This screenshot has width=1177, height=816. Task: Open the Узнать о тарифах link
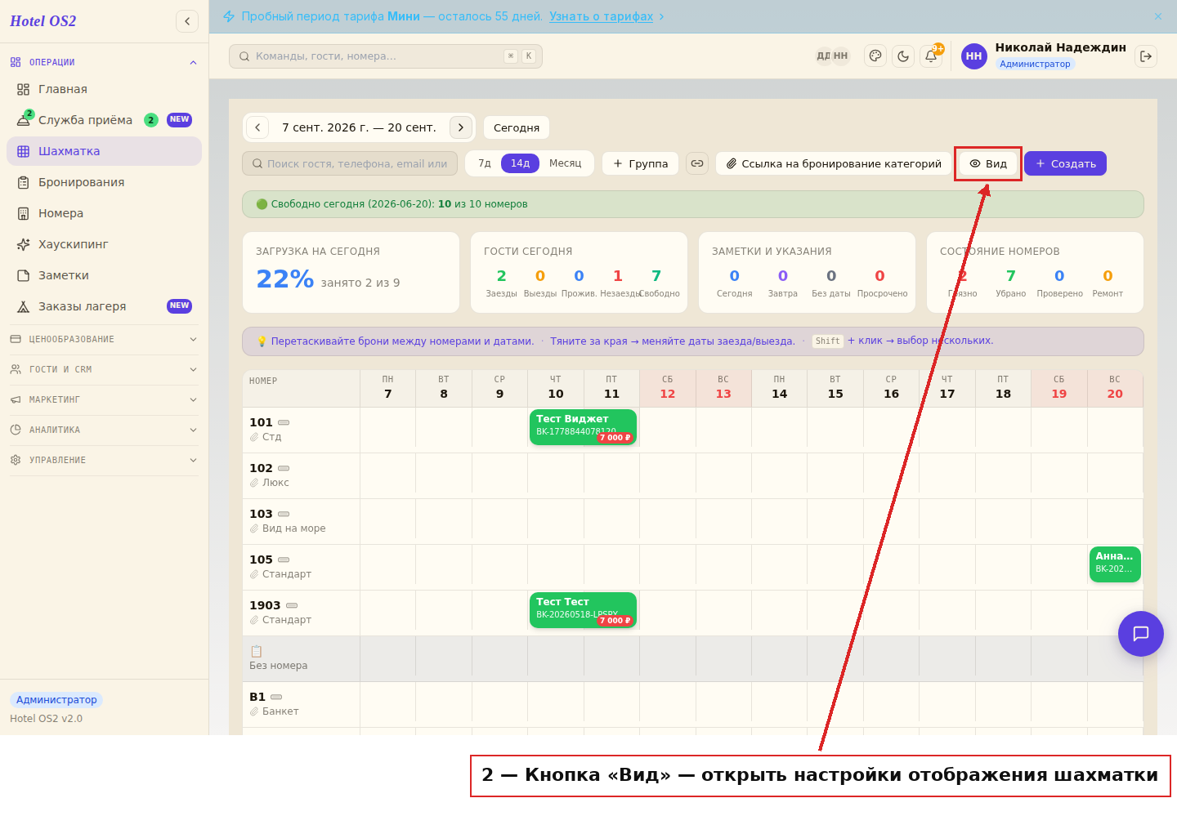(601, 16)
